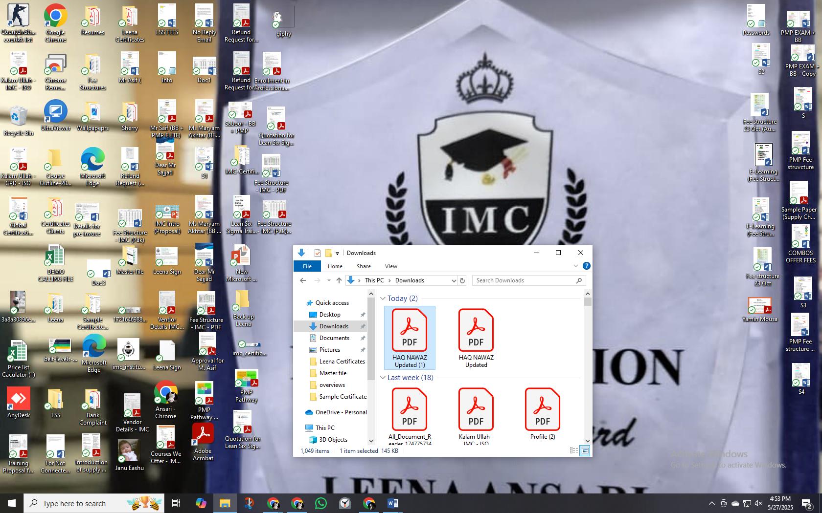Click the file list vertical scrollbar thumb

[588, 301]
